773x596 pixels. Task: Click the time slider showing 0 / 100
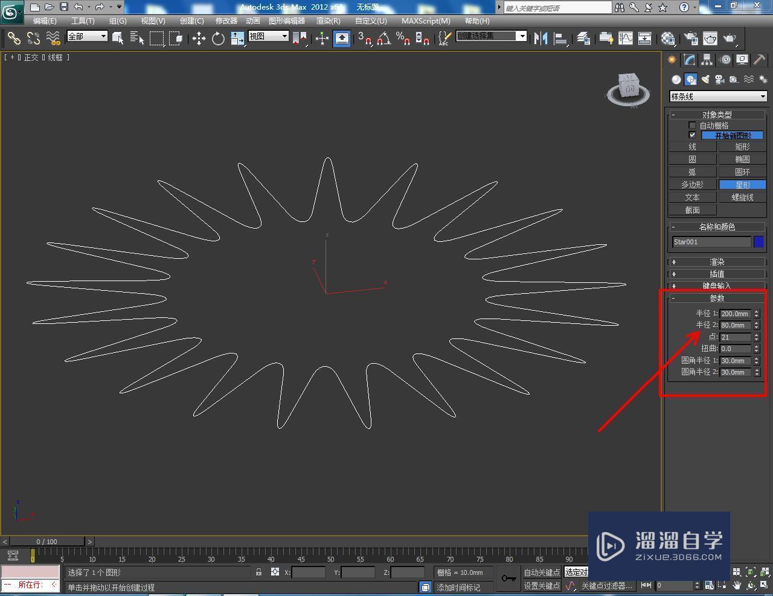pos(47,542)
